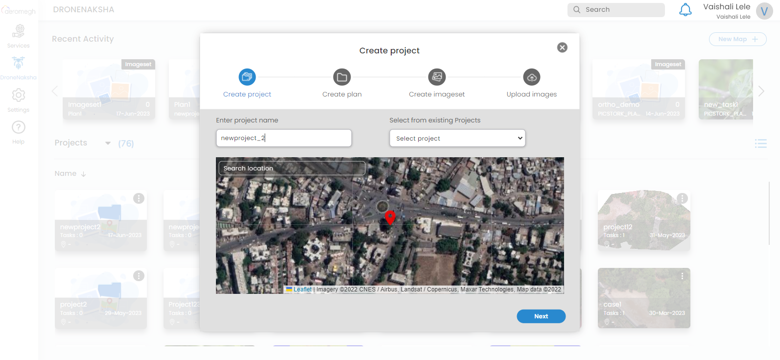Click the Create imageset step icon
This screenshot has height=360, width=780.
tap(437, 77)
